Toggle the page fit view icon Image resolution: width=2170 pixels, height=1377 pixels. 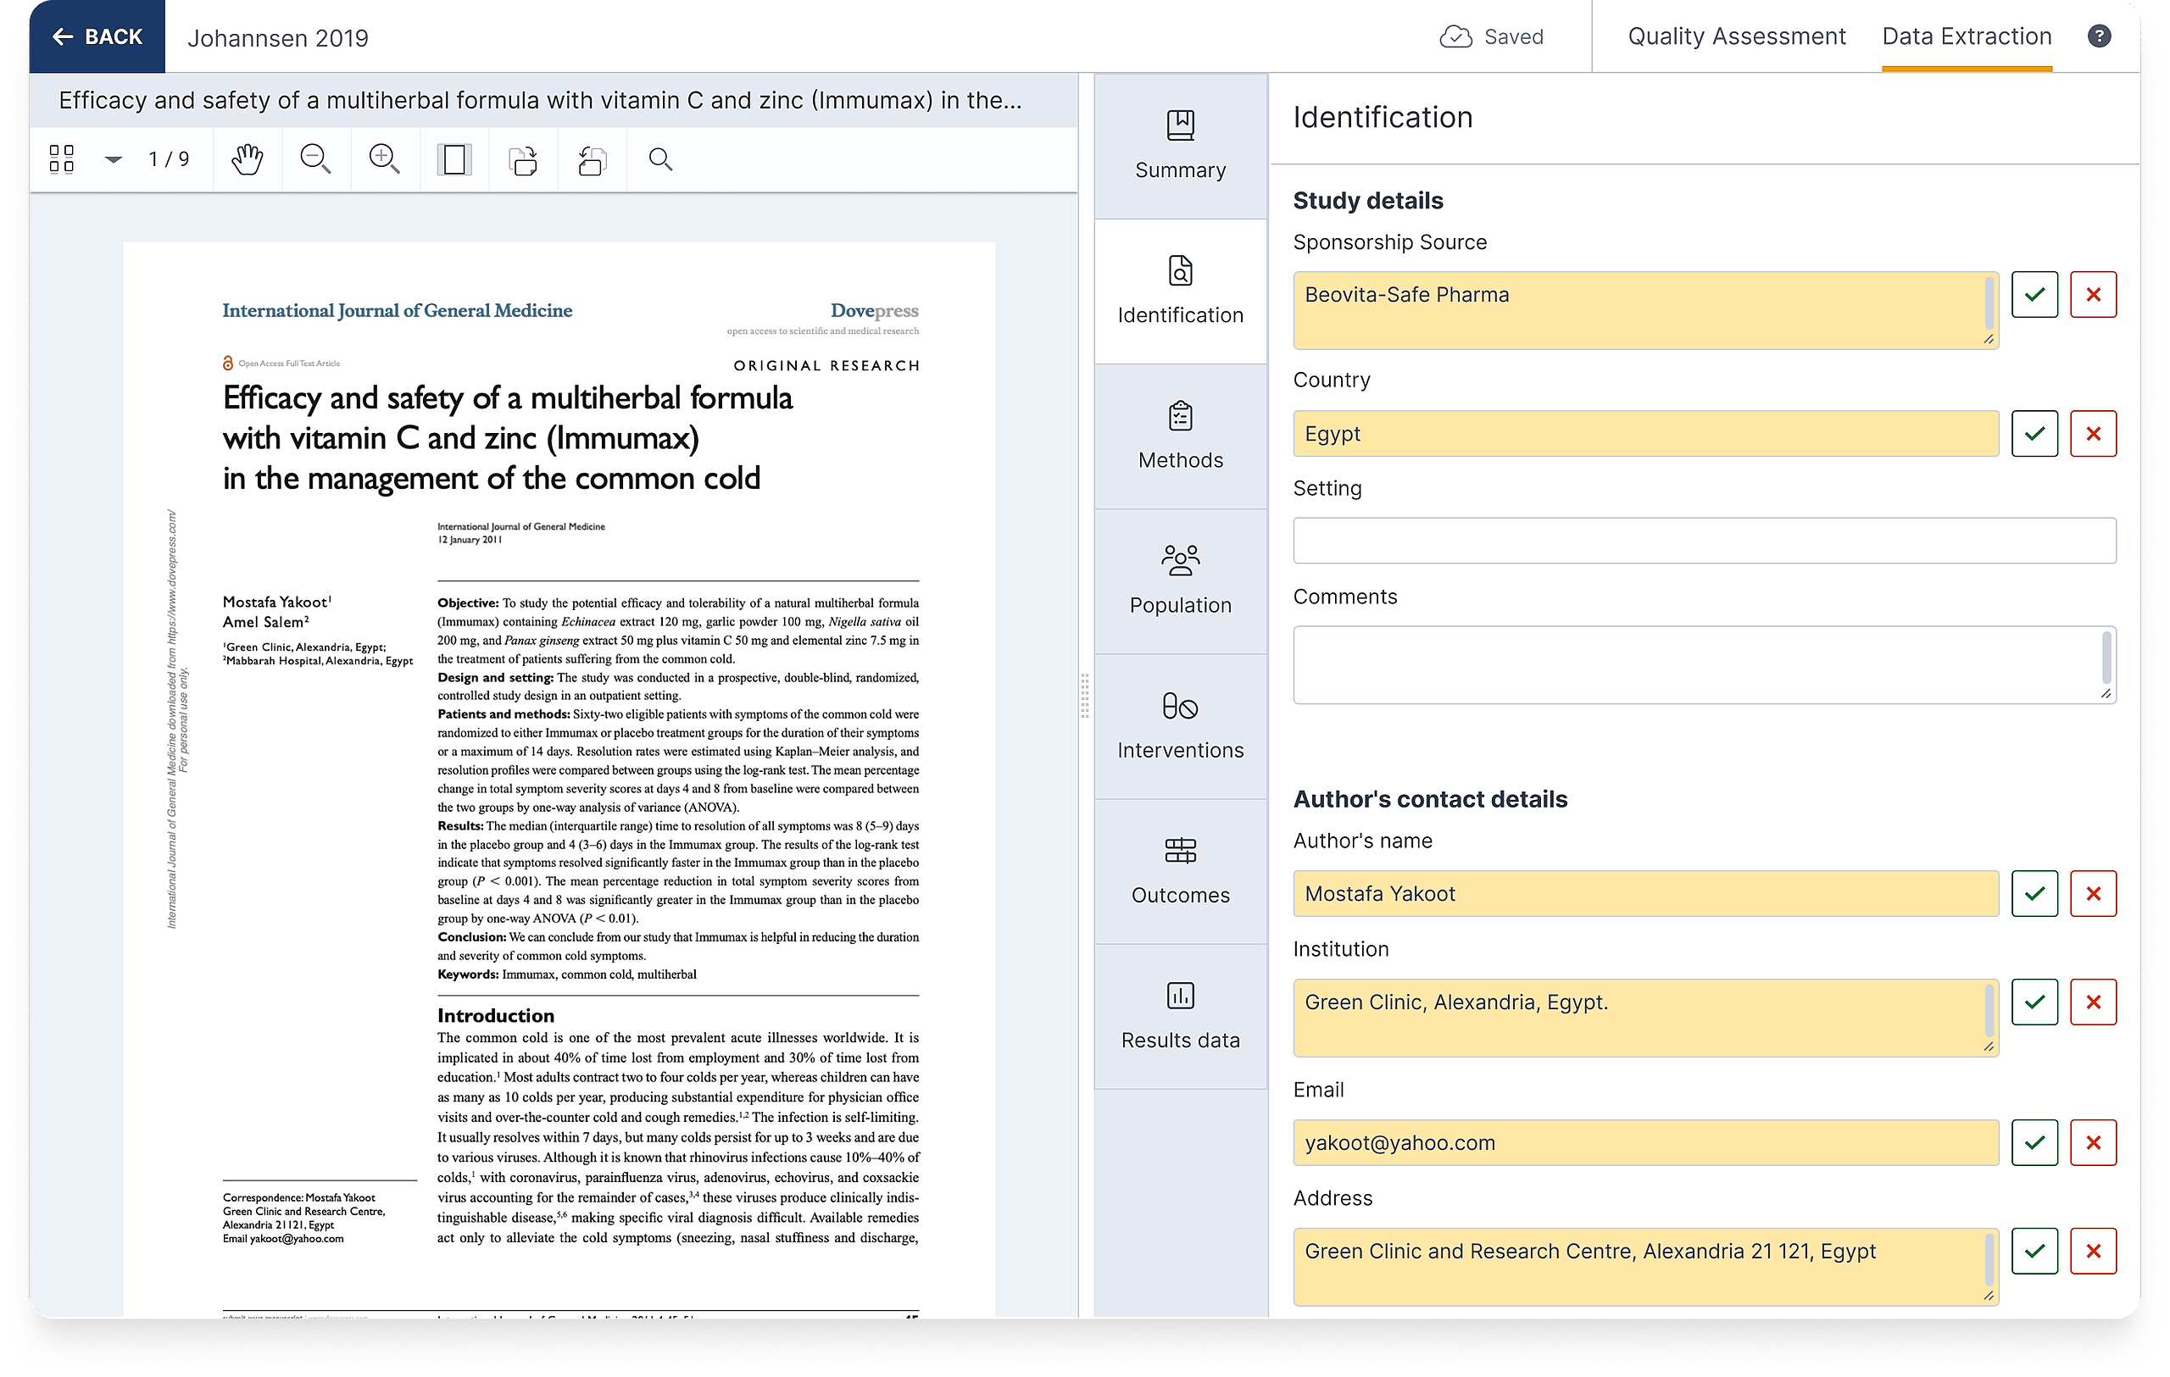[x=454, y=159]
